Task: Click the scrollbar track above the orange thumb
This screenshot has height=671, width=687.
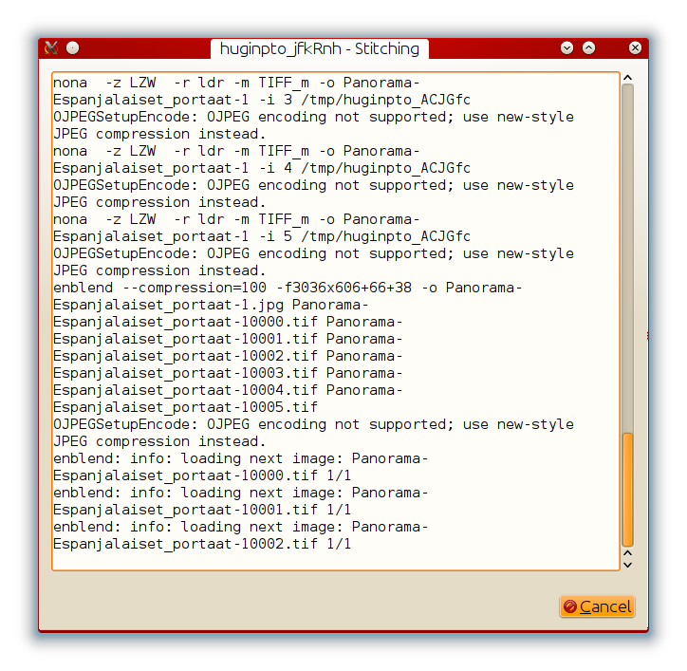Action: coord(628,258)
